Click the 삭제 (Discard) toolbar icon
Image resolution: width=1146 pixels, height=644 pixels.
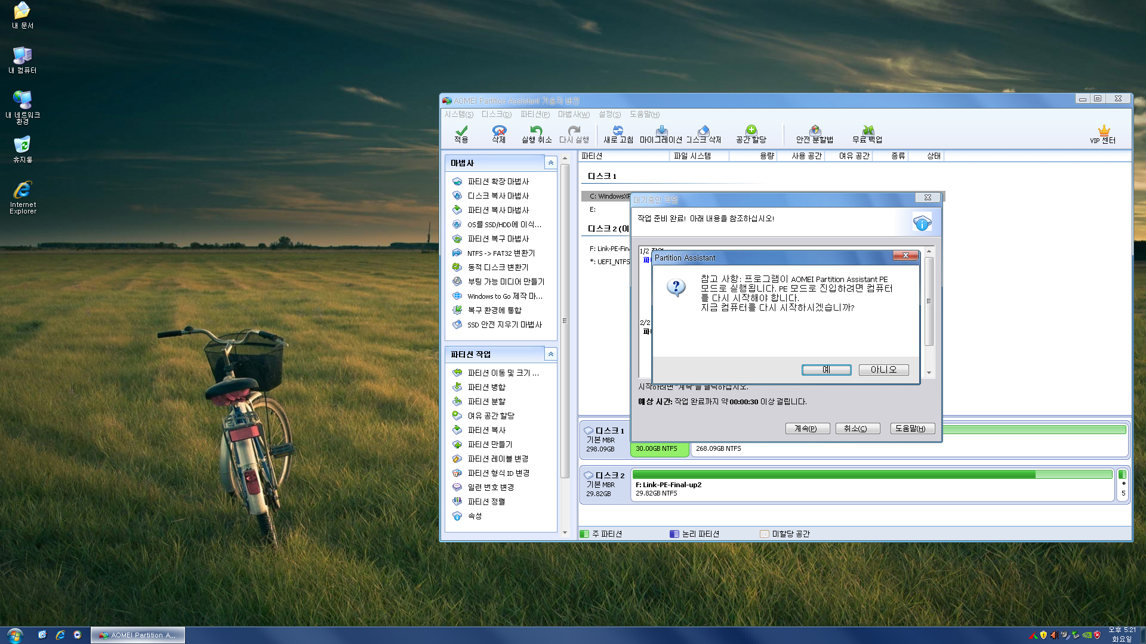pos(498,134)
